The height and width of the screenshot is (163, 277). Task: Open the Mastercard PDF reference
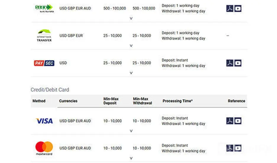[x=230, y=148]
